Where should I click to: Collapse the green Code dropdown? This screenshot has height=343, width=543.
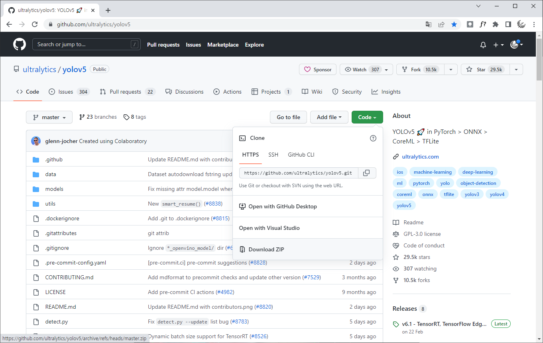click(367, 117)
